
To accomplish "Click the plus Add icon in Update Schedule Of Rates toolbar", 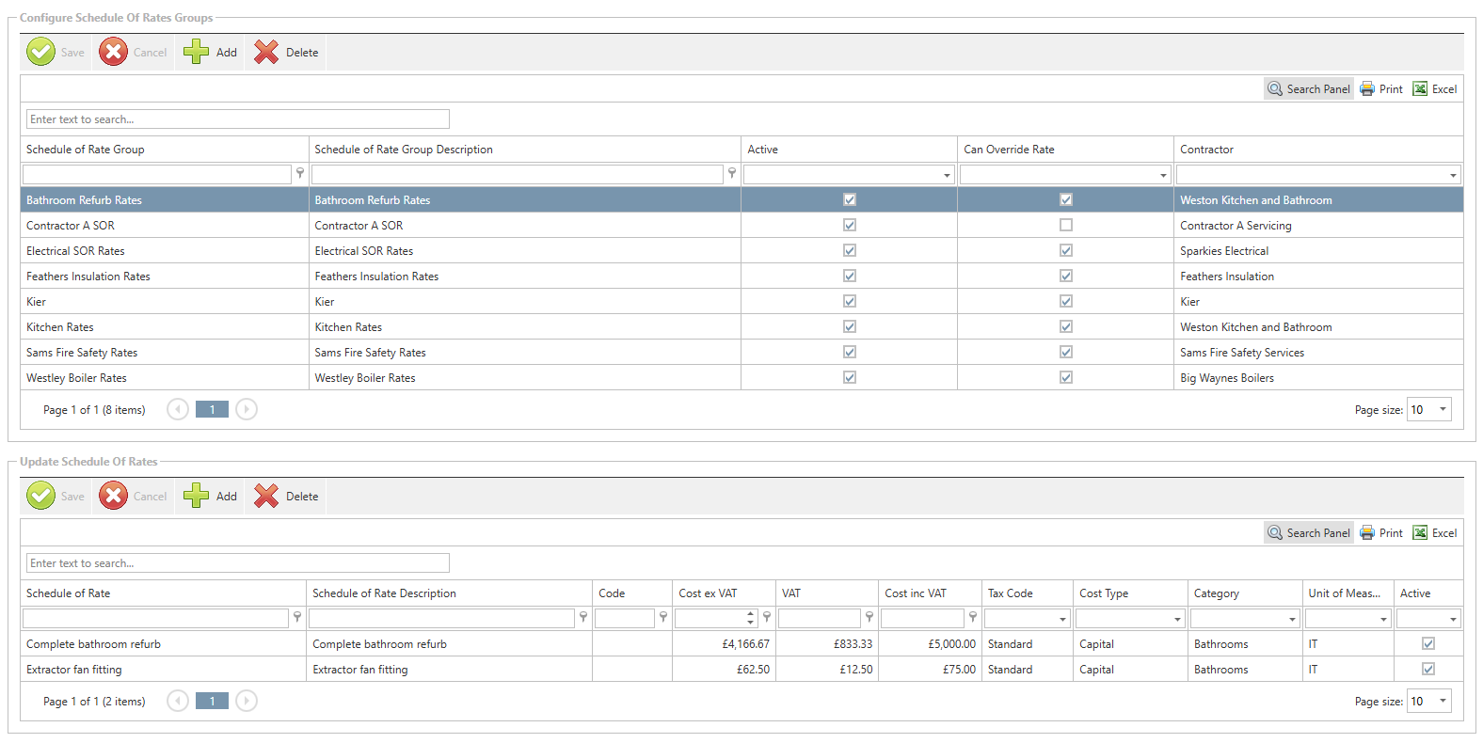I will (x=196, y=496).
